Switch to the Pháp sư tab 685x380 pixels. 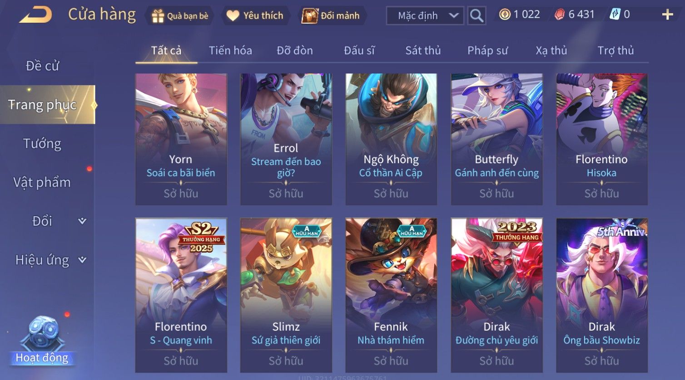[487, 50]
